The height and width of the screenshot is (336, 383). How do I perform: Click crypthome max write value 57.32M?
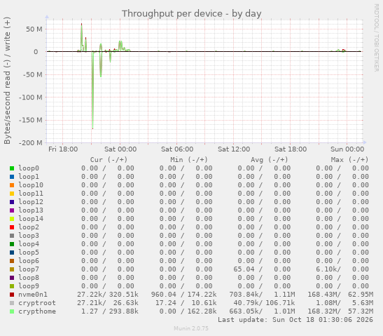point(361,311)
